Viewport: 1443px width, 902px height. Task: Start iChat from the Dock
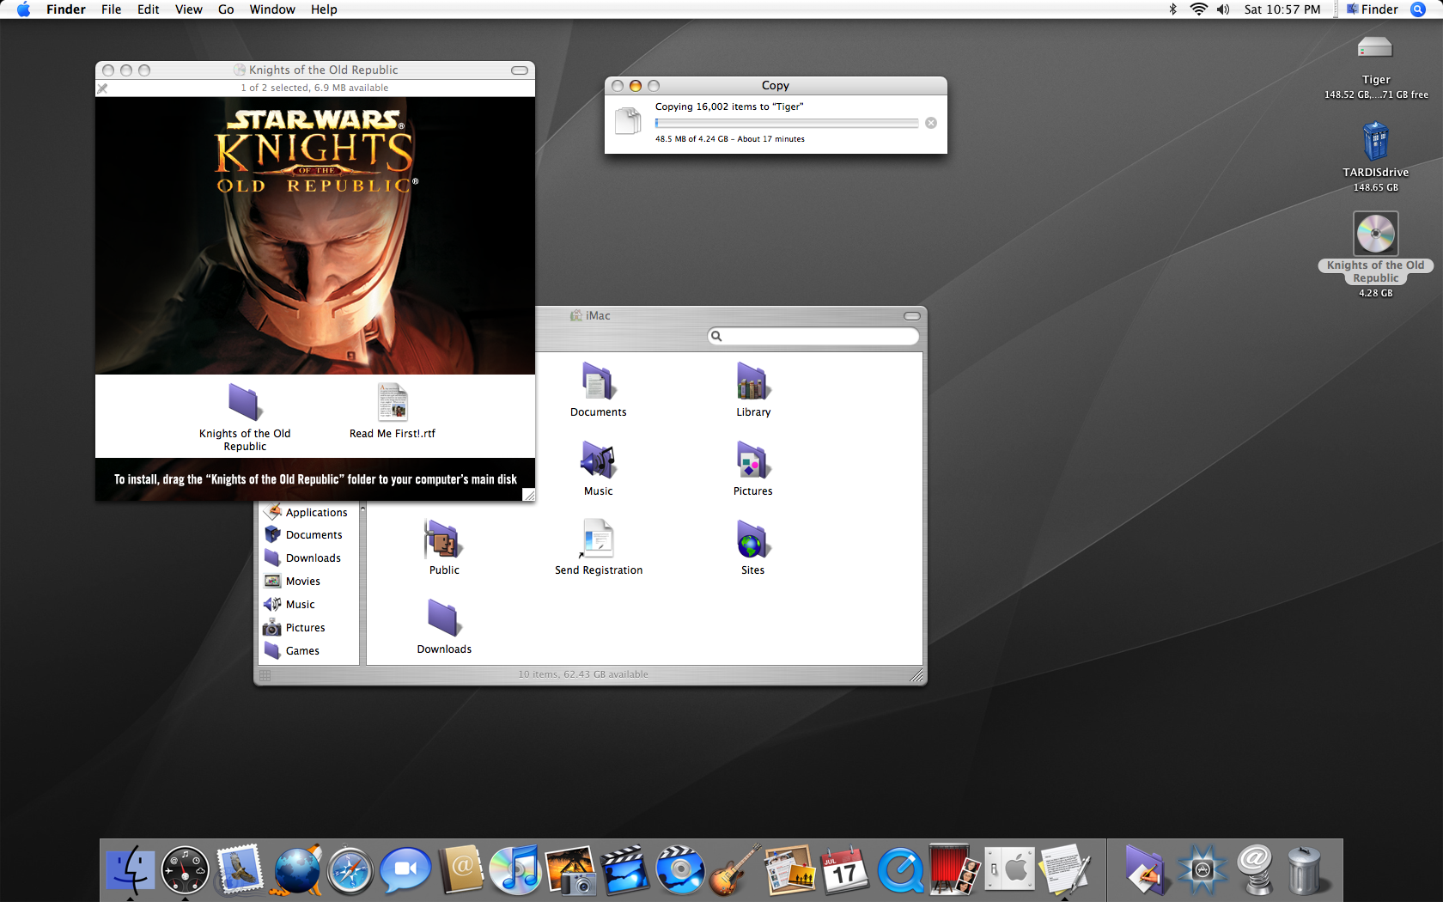(405, 869)
